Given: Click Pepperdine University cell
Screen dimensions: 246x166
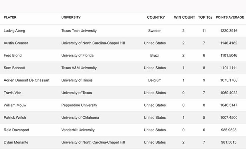Looking at the screenshot, I should coord(79,105).
